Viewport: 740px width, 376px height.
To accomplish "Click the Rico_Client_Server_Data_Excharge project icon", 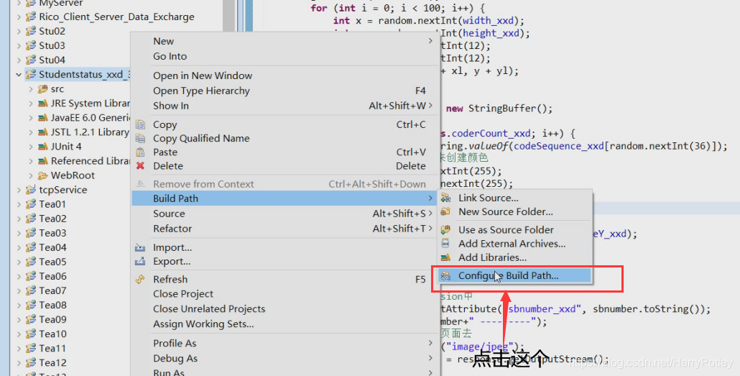I will point(31,17).
